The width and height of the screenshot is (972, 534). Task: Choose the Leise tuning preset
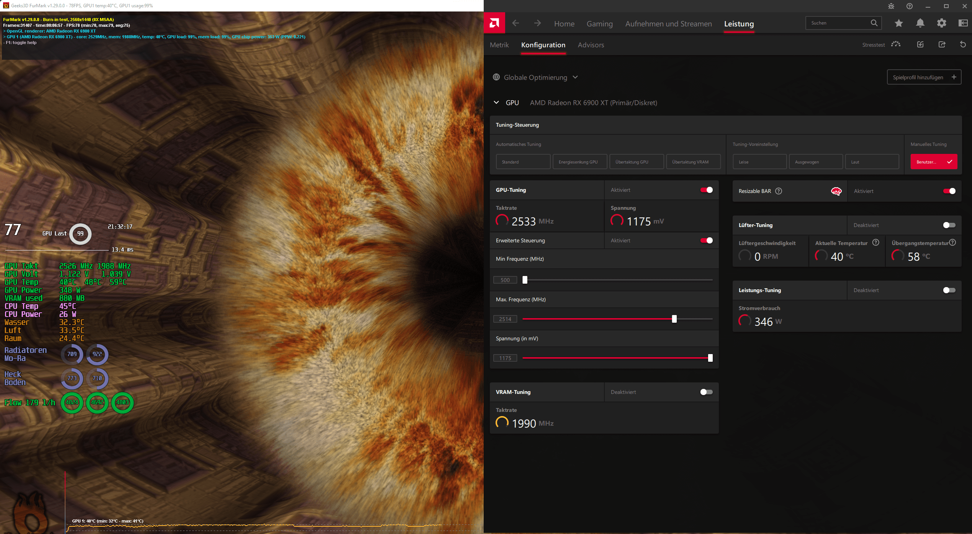(x=760, y=162)
